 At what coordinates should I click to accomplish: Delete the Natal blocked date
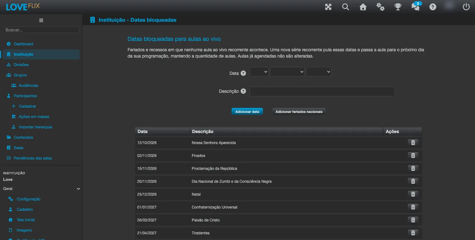413,194
